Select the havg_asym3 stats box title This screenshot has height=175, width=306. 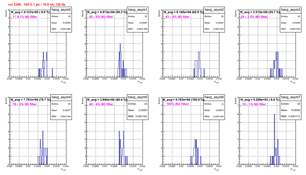291,10
